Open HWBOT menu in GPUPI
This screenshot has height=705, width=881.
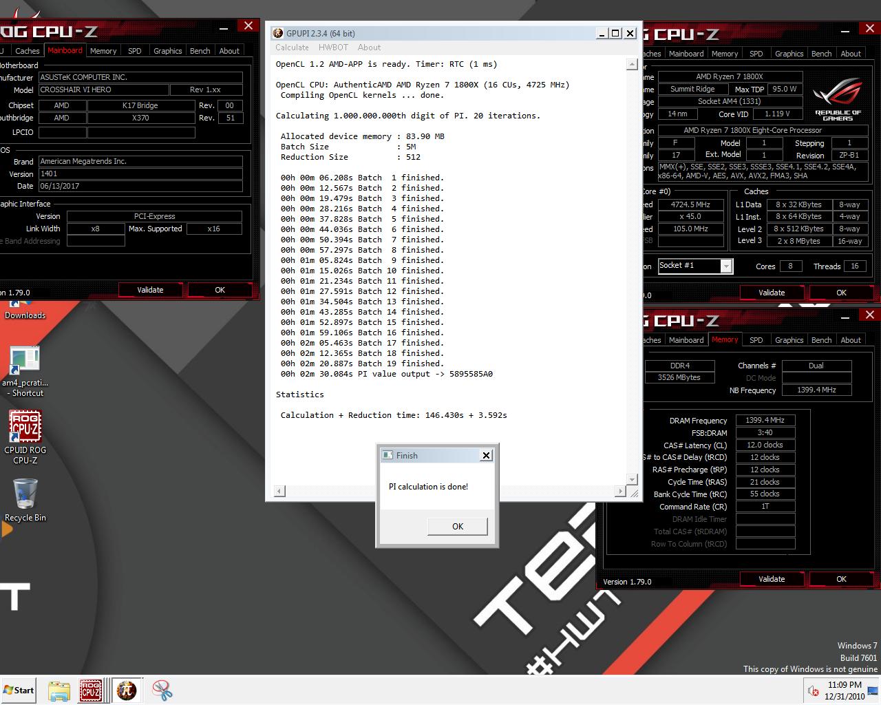[333, 48]
